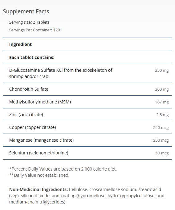Select the Methylsulfonylmethane (MSM) row
The width and height of the screenshot is (175, 210).
point(87,102)
